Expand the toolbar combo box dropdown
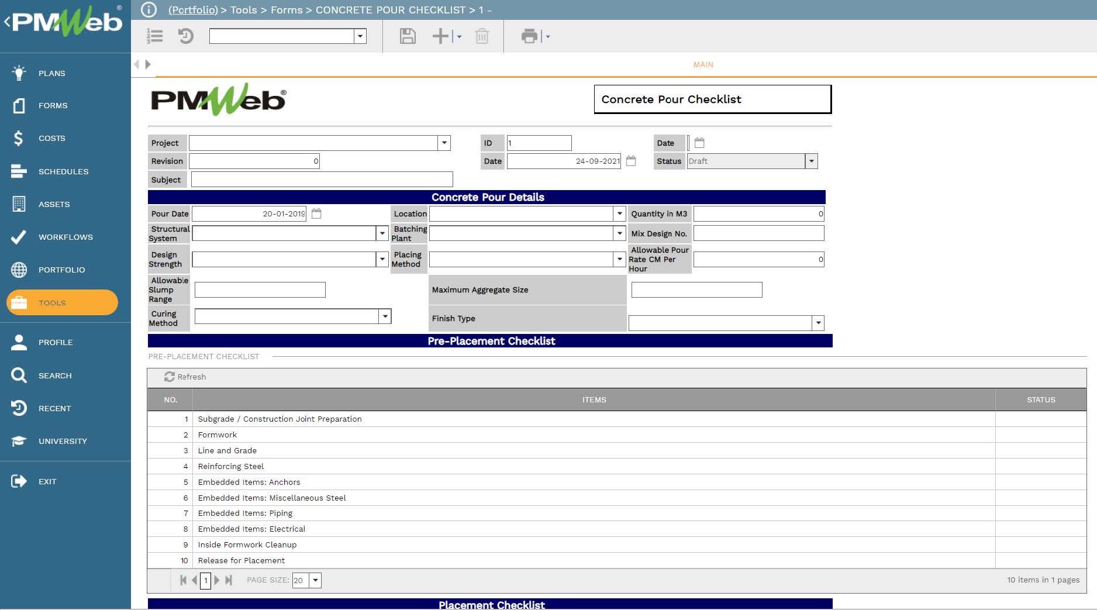This screenshot has height=610, width=1097. click(360, 36)
